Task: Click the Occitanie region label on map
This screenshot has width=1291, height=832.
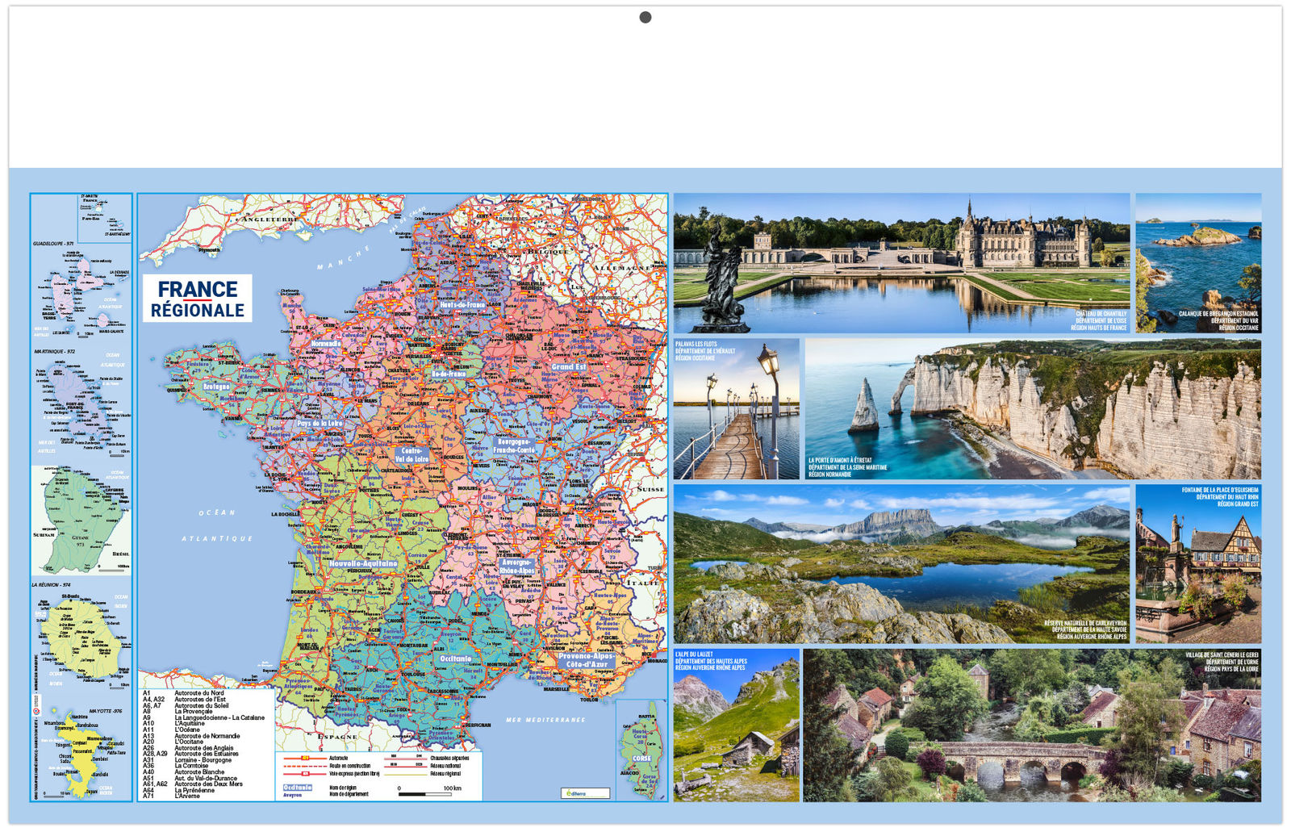Action: click(x=456, y=658)
